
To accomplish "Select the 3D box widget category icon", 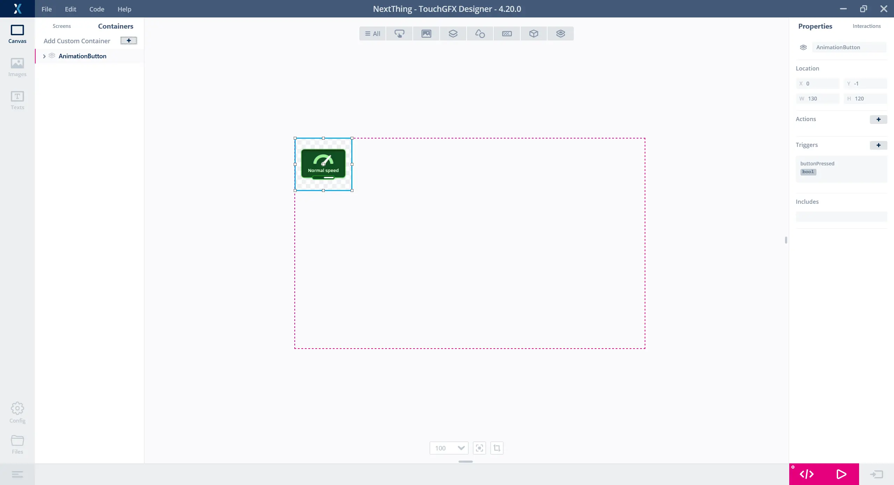I will 534,33.
